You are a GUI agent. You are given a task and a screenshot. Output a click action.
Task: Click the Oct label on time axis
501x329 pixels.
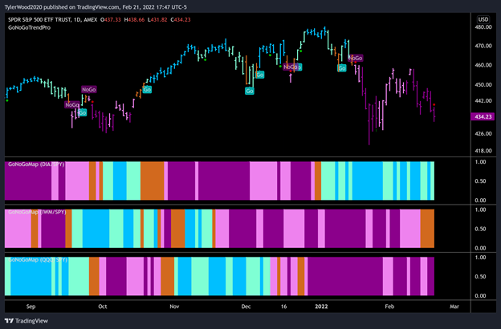103,307
